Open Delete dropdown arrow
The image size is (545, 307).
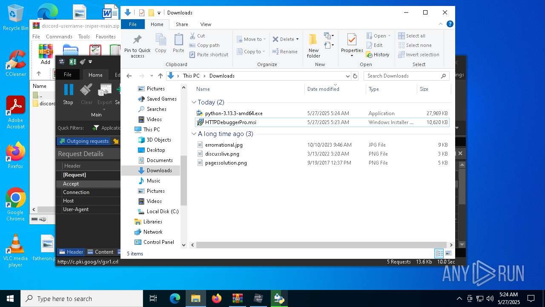tap(297, 39)
